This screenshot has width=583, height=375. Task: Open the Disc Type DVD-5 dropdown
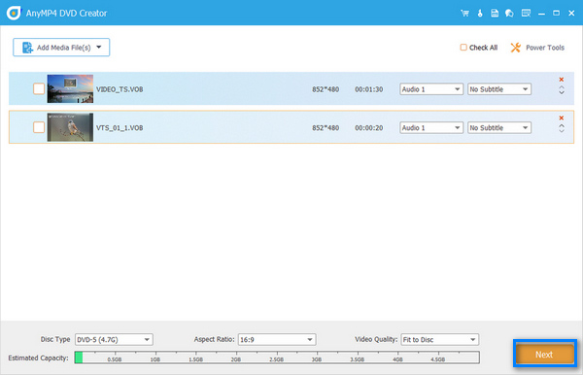tap(114, 340)
